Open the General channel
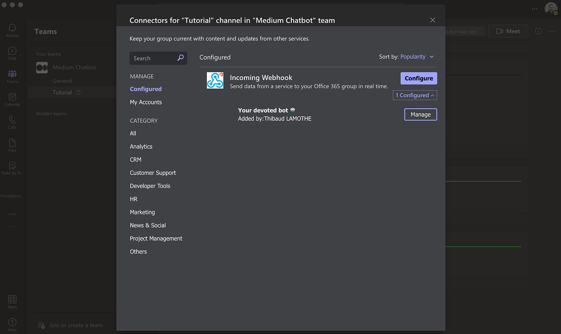 tap(63, 81)
